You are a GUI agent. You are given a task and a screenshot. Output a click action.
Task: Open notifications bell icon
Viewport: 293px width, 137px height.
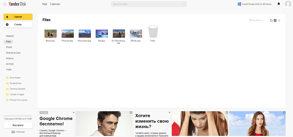(x=279, y=4)
